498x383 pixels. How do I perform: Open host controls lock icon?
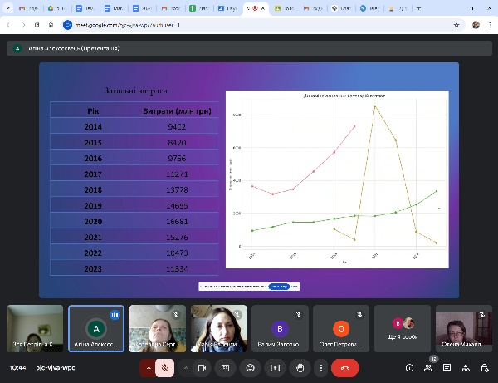(x=484, y=367)
